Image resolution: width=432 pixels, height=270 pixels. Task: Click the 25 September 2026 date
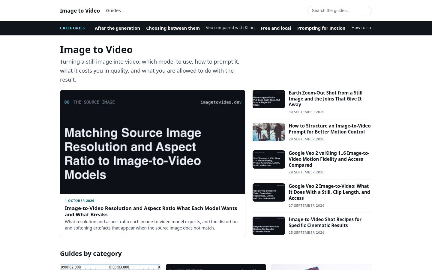pos(306,232)
